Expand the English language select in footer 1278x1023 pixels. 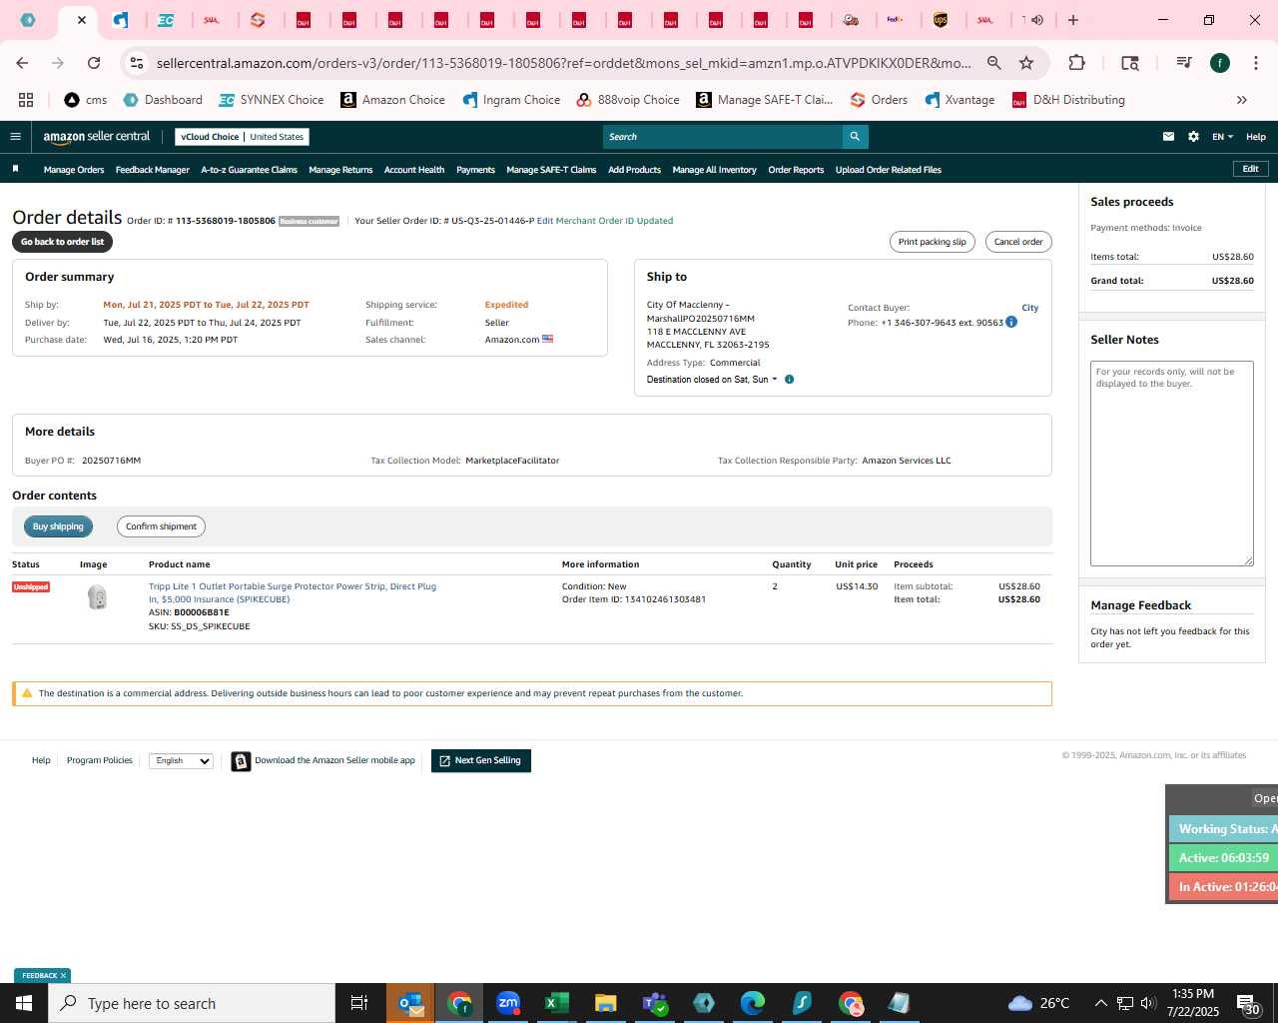(181, 761)
